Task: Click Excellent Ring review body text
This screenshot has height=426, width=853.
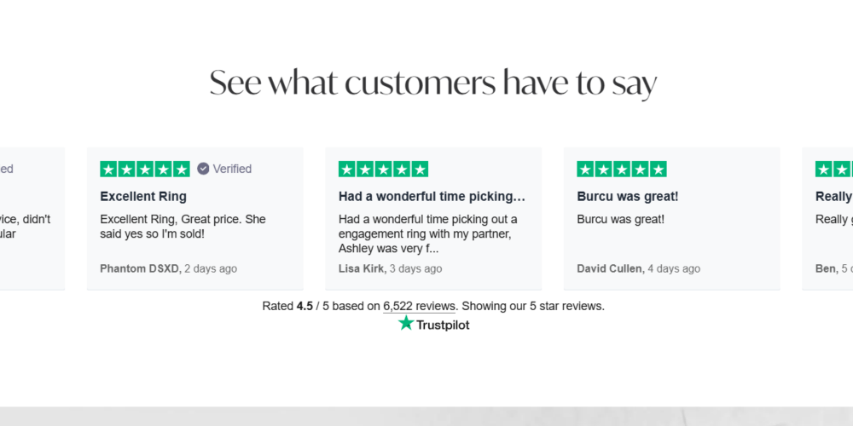Action: point(183,226)
